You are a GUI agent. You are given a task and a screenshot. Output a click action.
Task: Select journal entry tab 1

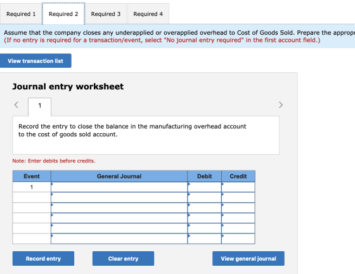[x=39, y=107]
